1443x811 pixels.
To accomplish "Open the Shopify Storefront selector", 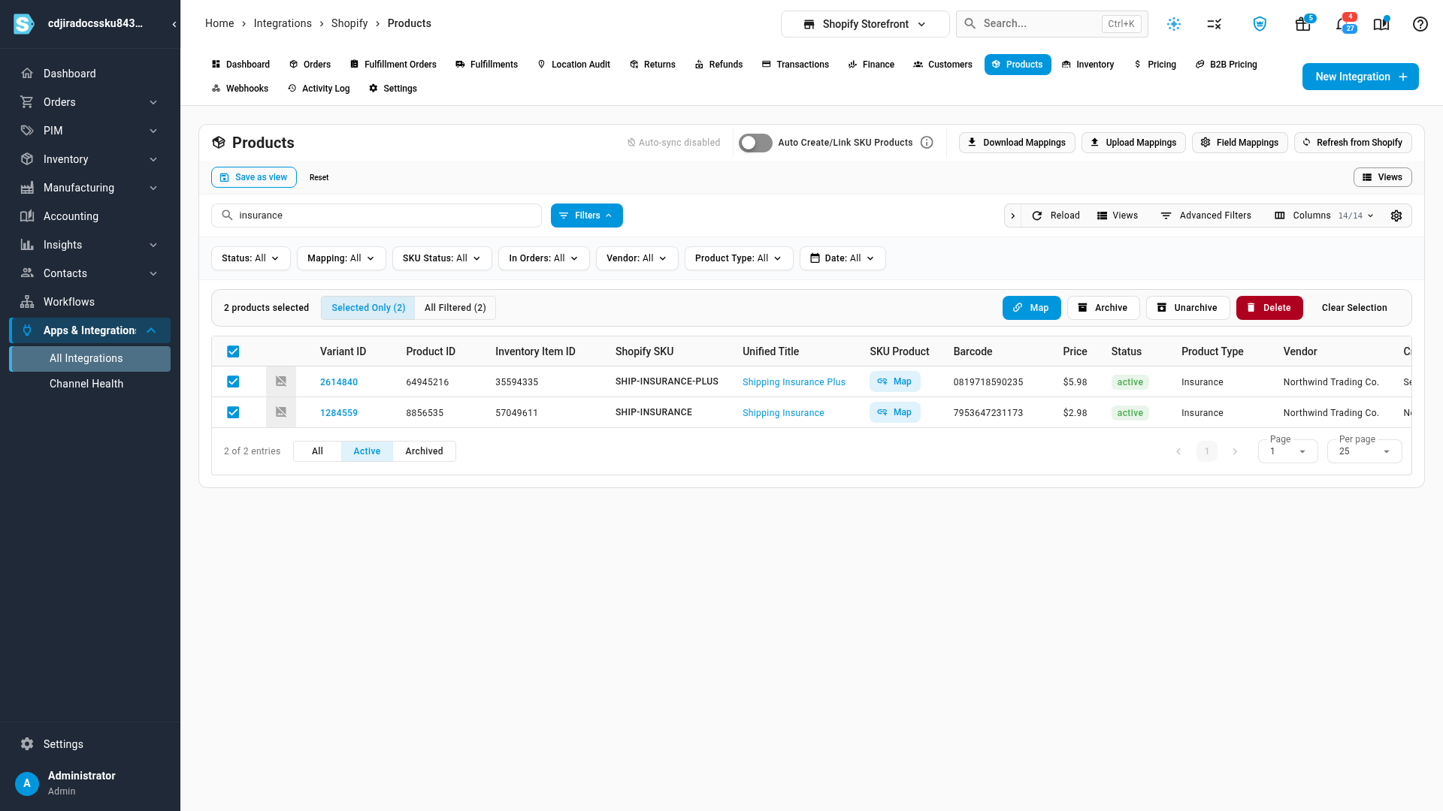I will [865, 24].
